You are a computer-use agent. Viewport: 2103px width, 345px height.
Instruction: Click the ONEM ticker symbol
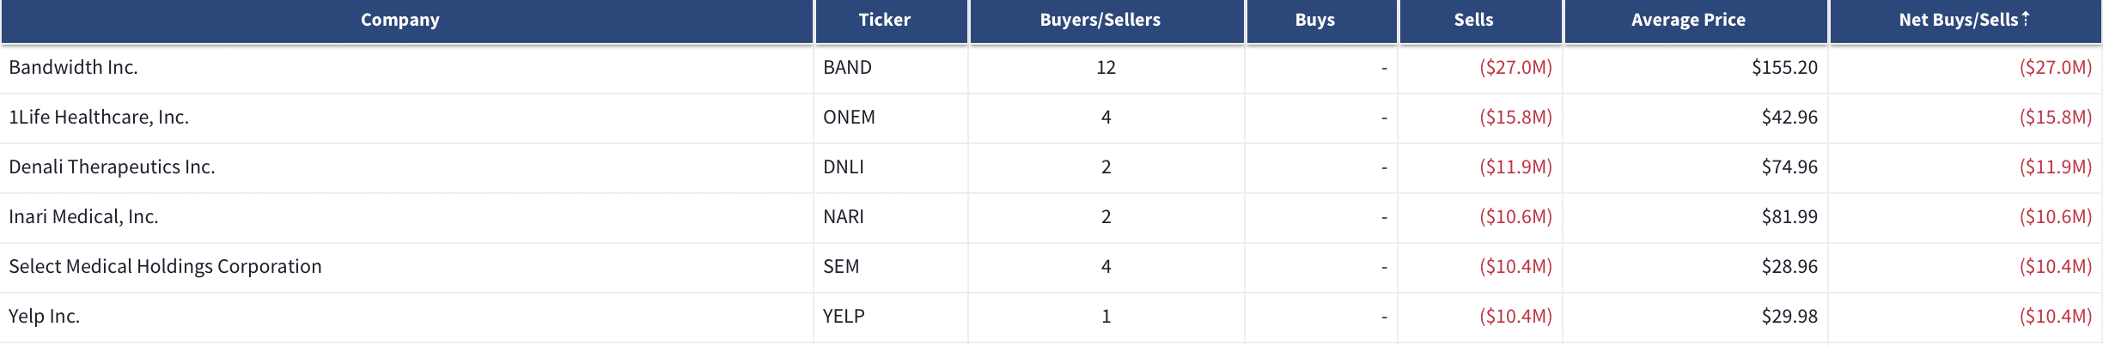849,117
